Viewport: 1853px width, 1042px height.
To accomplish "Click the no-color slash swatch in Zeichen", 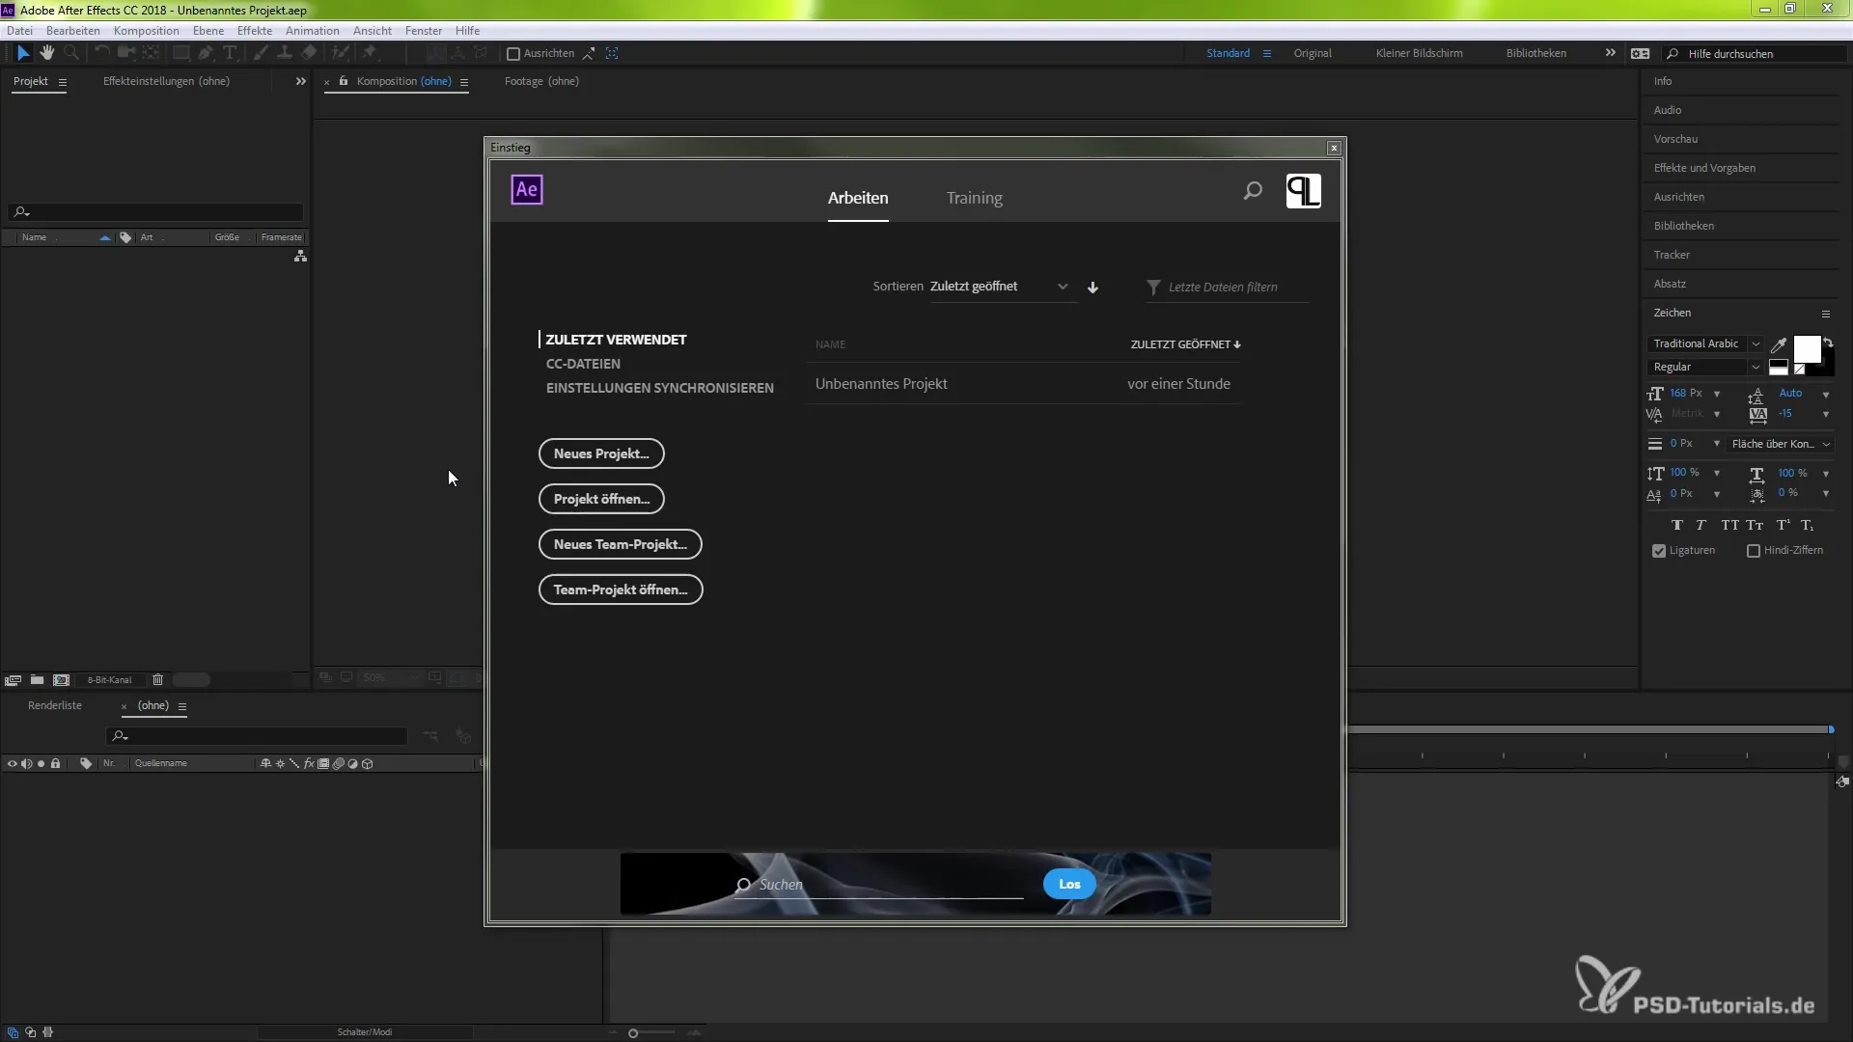I will point(1799,369).
